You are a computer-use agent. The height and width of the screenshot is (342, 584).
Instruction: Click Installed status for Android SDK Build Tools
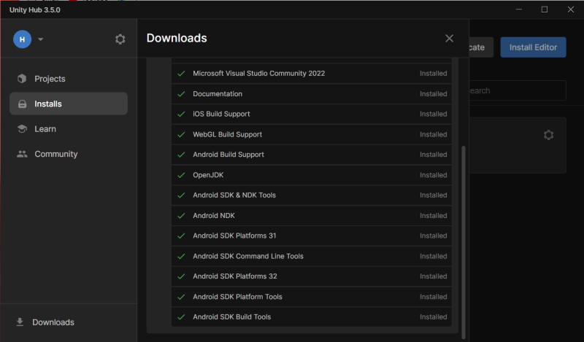coord(433,316)
